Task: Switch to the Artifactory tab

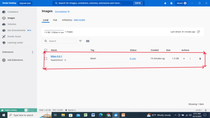Action: click(x=67, y=20)
